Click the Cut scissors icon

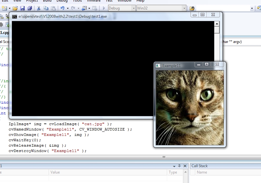click(x=39, y=8)
